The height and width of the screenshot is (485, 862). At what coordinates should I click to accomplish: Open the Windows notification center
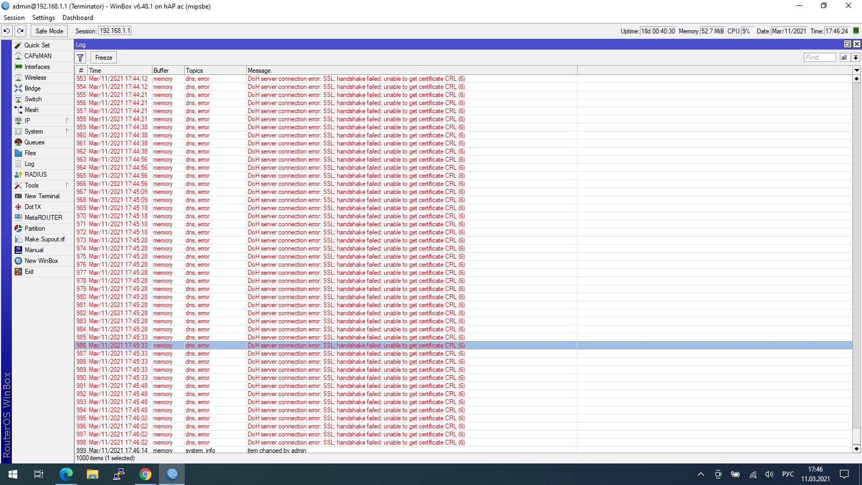(844, 474)
